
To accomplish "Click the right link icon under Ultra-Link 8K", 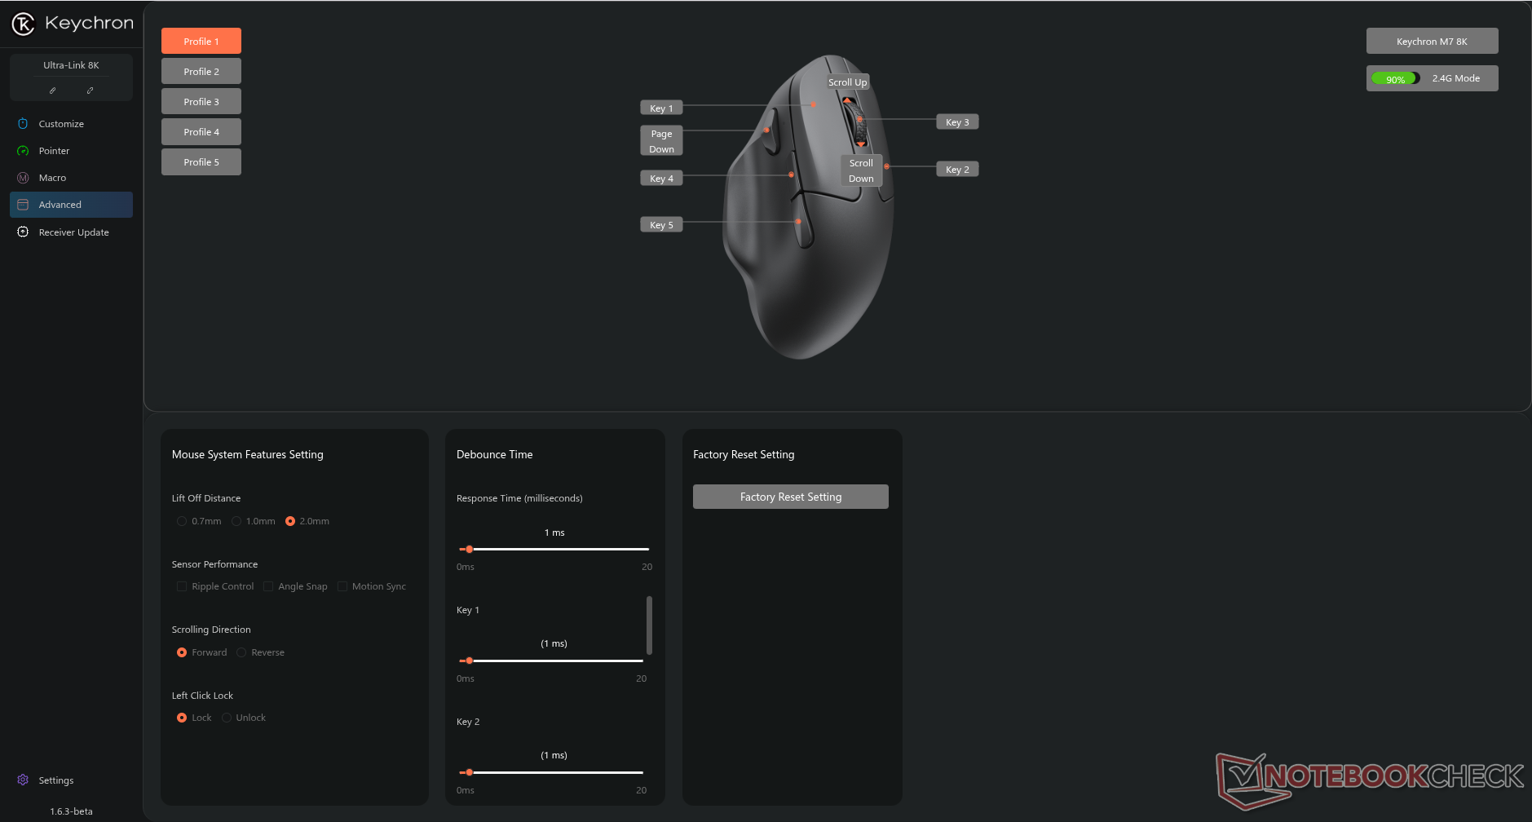I will pos(90,91).
